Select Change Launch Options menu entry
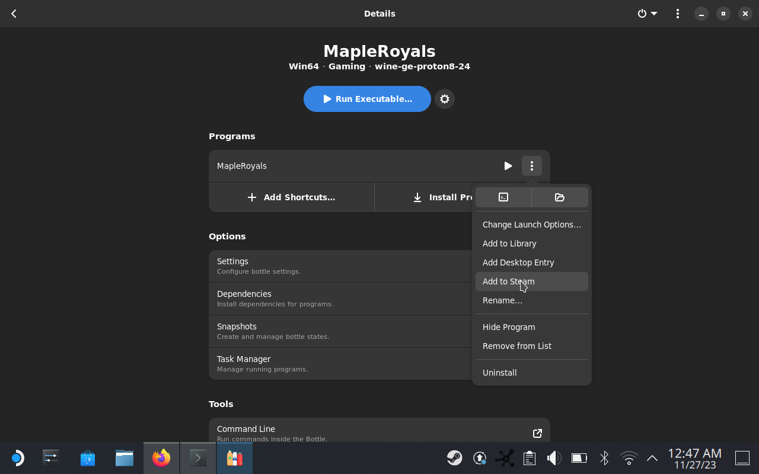 pos(532,225)
